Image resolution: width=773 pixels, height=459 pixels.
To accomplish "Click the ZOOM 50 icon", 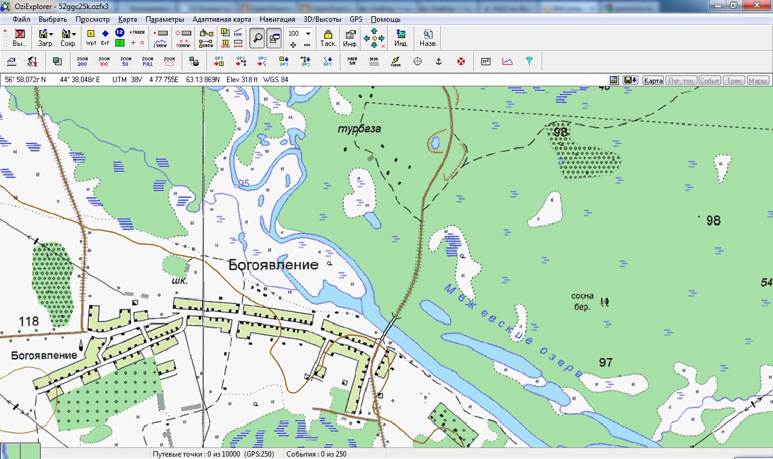I will pyautogui.click(x=126, y=61).
